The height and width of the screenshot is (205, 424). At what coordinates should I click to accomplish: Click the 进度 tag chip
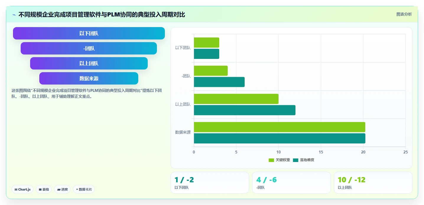pos(62,189)
